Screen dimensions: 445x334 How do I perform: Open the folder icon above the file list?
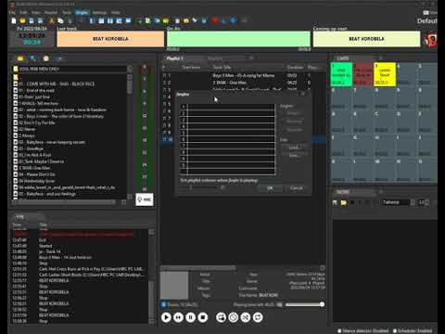[20, 58]
